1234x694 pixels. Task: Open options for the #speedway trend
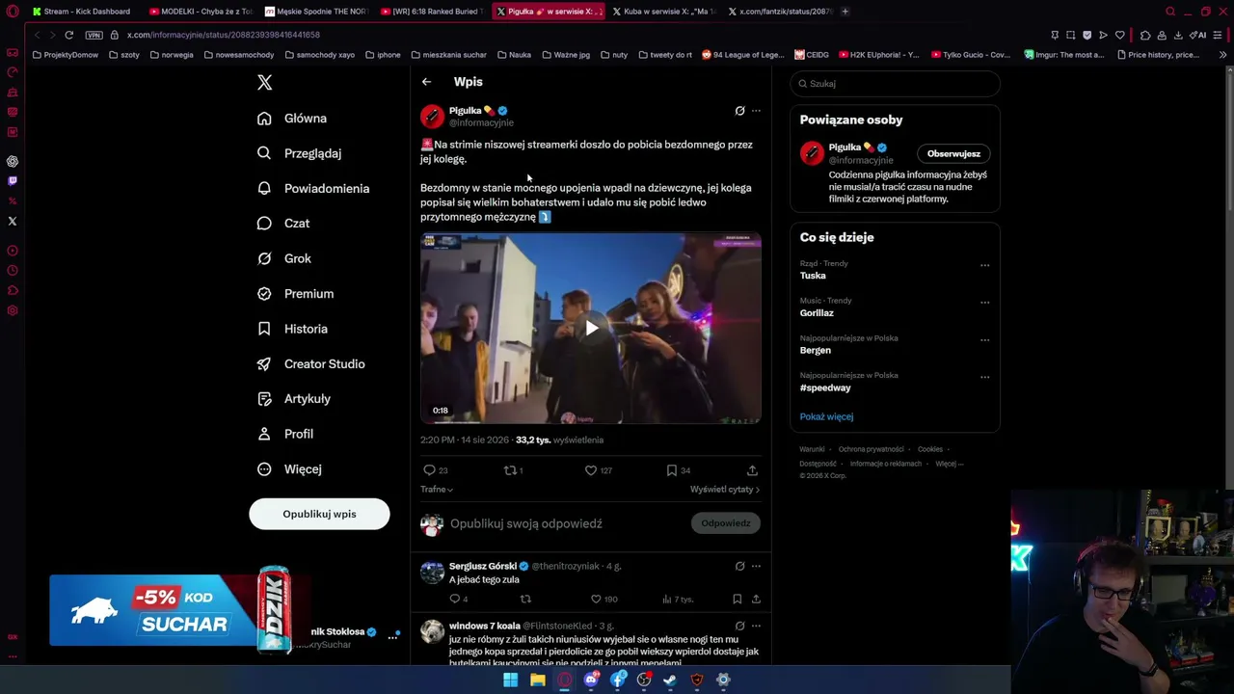[x=984, y=378]
